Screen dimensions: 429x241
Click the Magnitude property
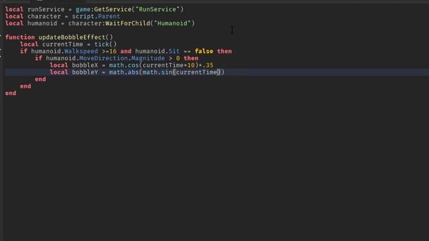pyautogui.click(x=148, y=58)
